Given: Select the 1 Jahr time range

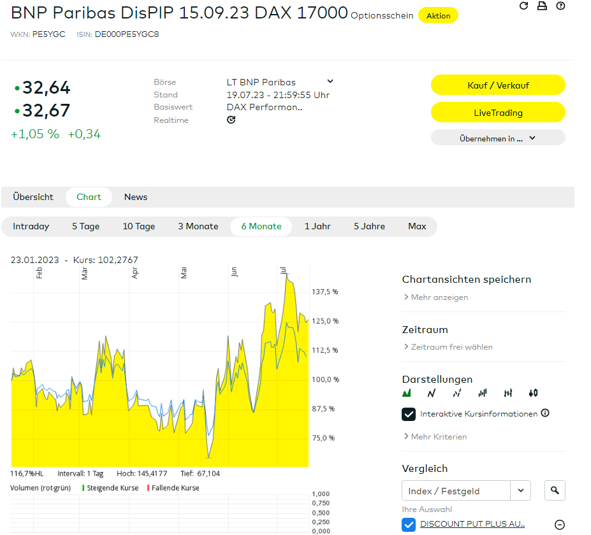Looking at the screenshot, I should click(317, 226).
